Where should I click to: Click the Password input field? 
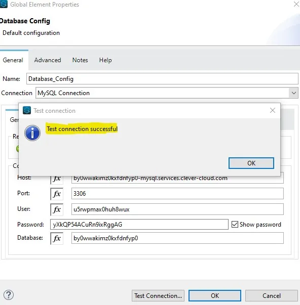139,224
